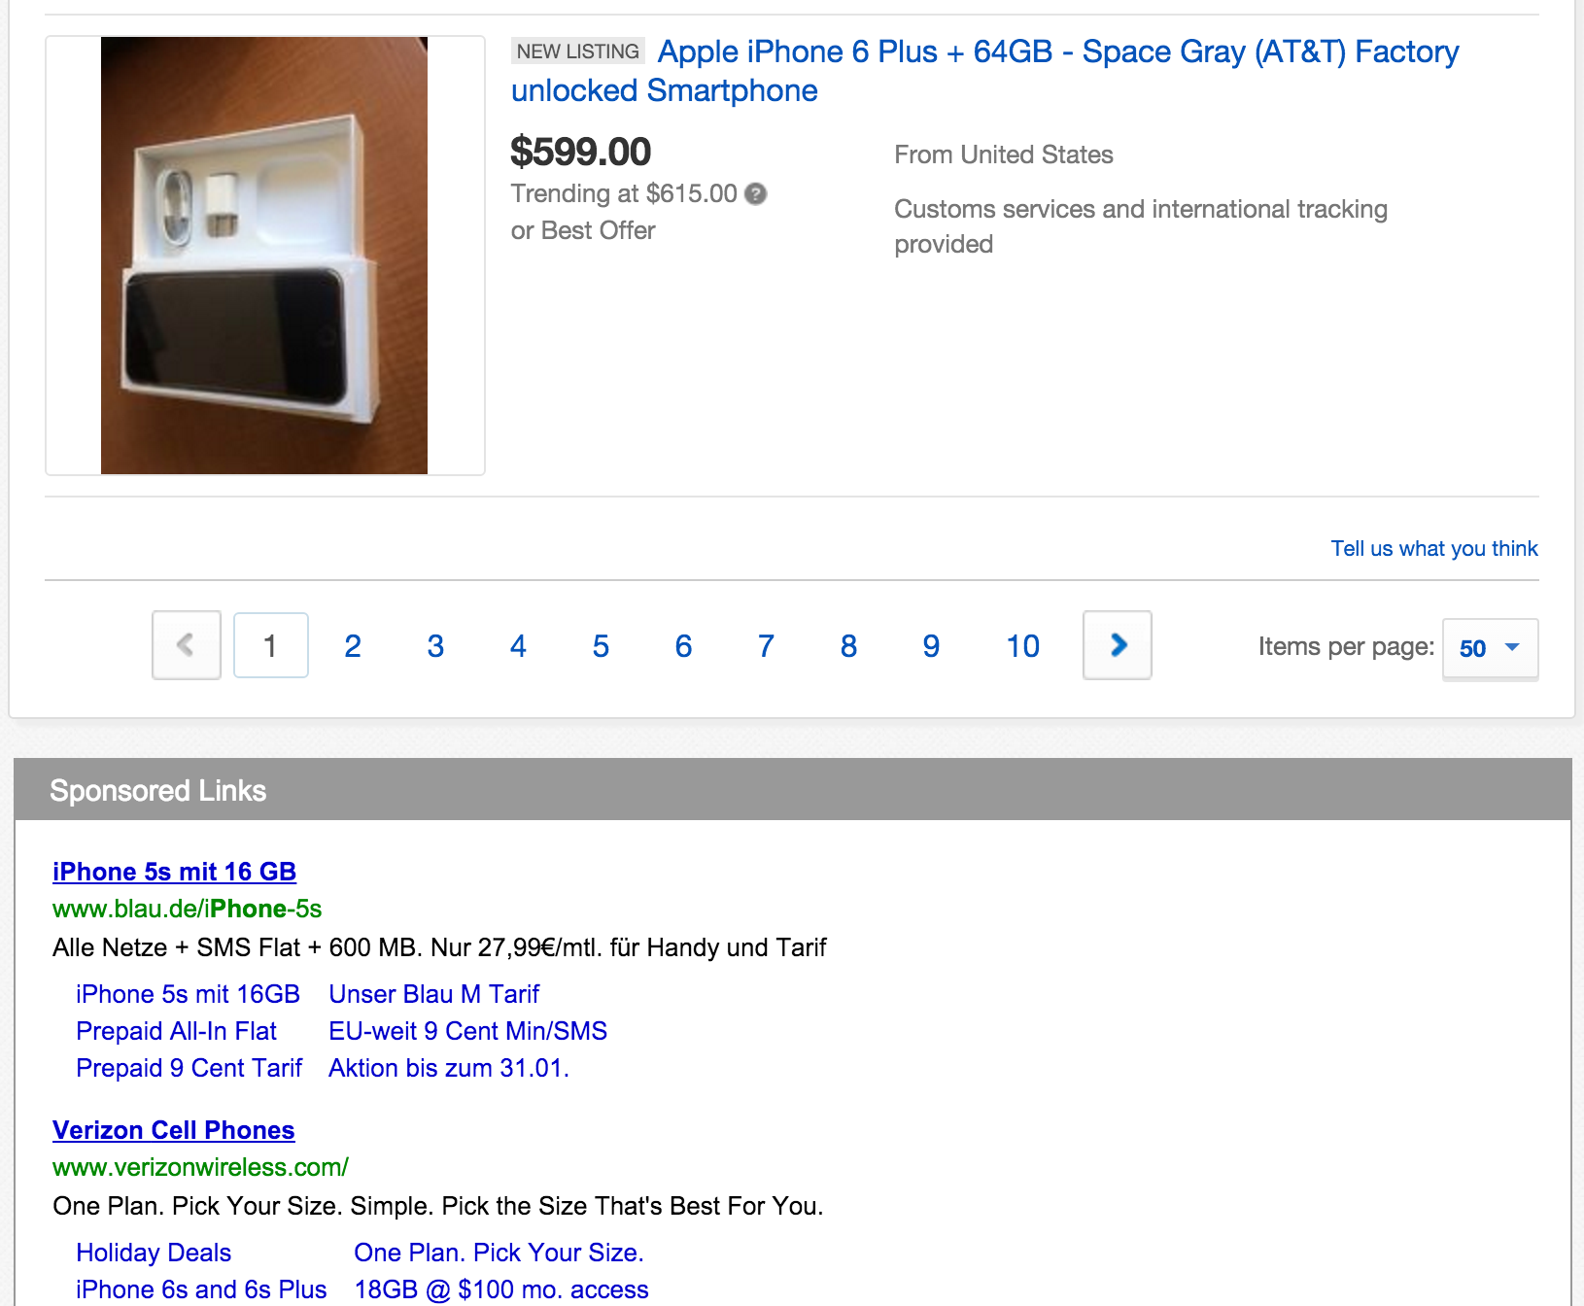Visit the www.verizonwireless.com URL link
Image resolution: width=1584 pixels, height=1306 pixels.
pos(200,1167)
